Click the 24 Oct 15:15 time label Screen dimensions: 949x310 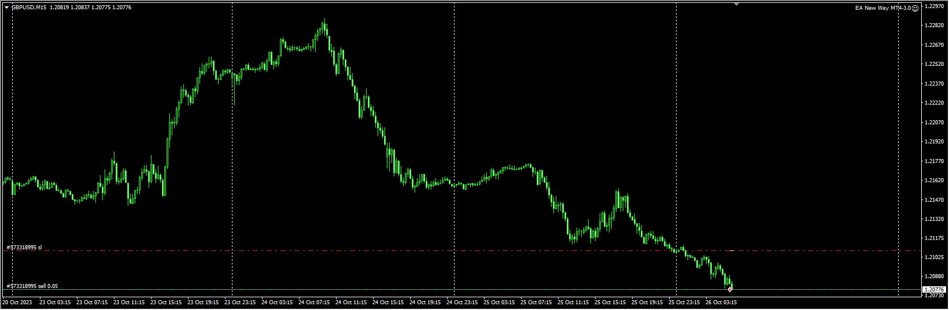coord(388,302)
